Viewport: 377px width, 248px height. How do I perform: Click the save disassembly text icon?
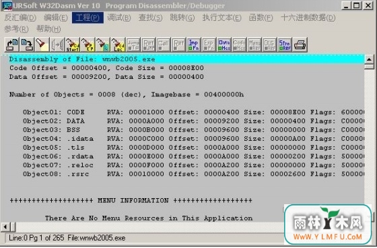coord(27,44)
